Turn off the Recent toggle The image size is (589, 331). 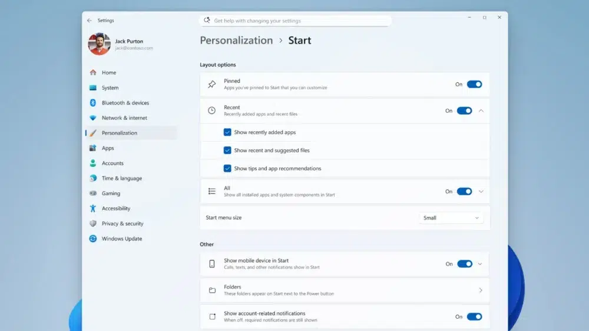pyautogui.click(x=464, y=111)
